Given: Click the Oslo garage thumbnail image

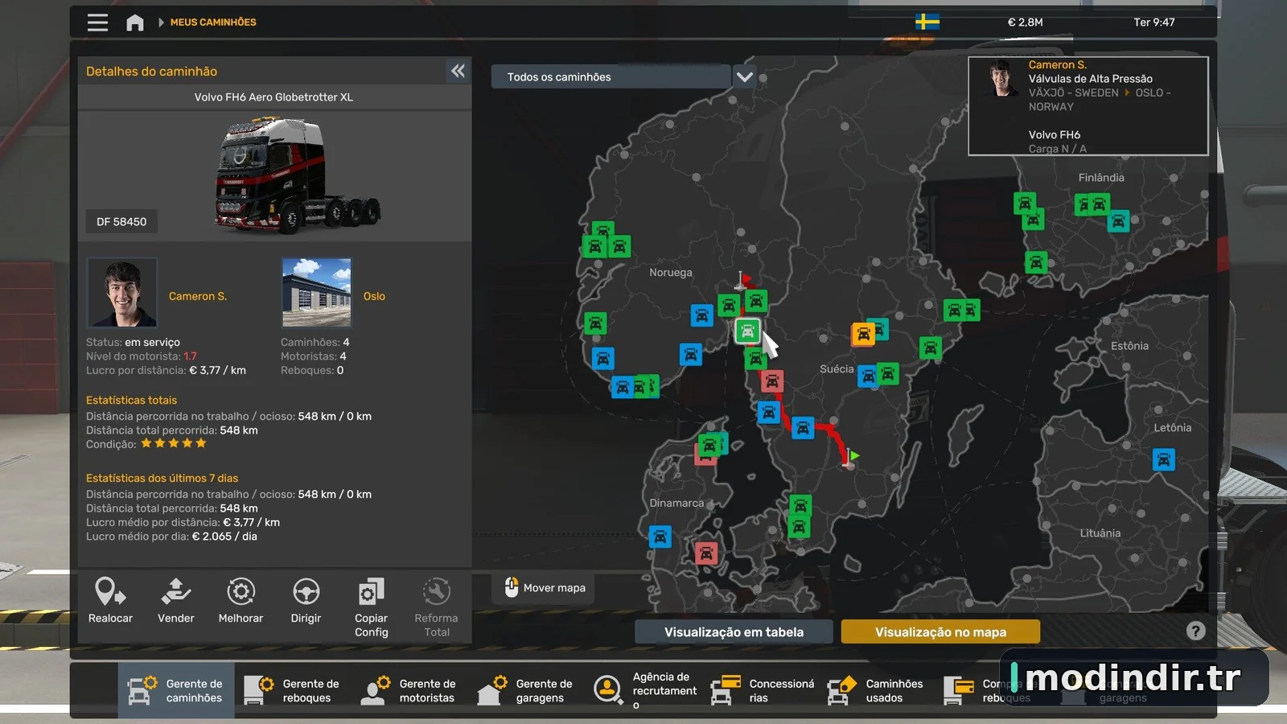Looking at the screenshot, I should pyautogui.click(x=317, y=293).
